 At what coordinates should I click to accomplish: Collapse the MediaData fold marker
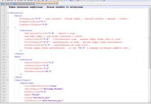(x=8, y=12)
